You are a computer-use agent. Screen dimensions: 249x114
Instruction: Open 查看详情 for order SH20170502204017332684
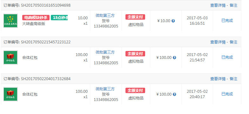218,79
